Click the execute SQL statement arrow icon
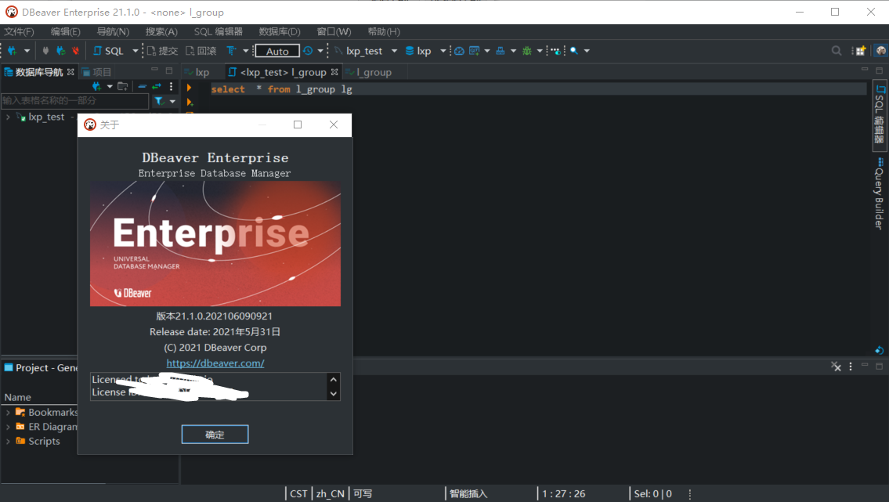This screenshot has width=889, height=502. [x=190, y=88]
